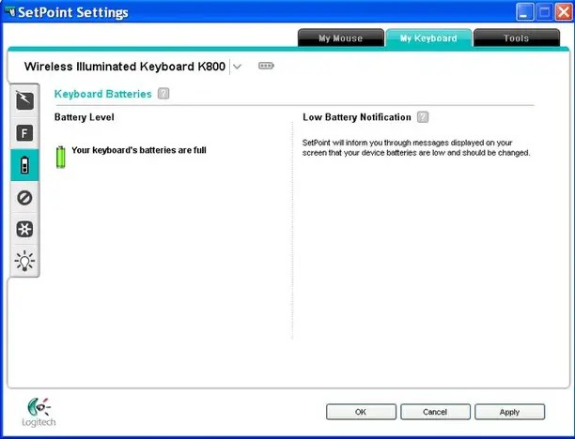Expand the keyboard device dropdown arrow

coord(238,67)
